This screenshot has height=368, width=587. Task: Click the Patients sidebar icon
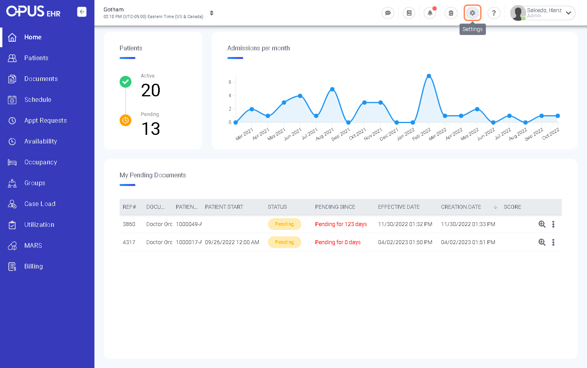pyautogui.click(x=12, y=58)
